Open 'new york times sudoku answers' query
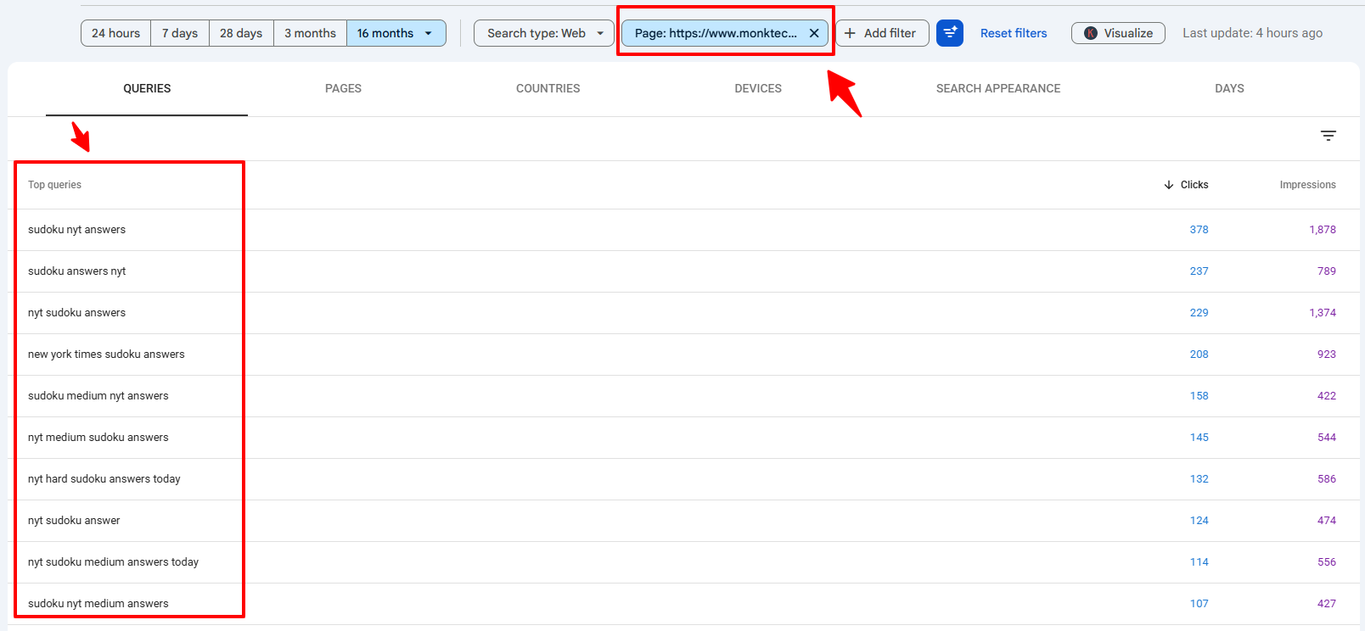 click(x=106, y=355)
